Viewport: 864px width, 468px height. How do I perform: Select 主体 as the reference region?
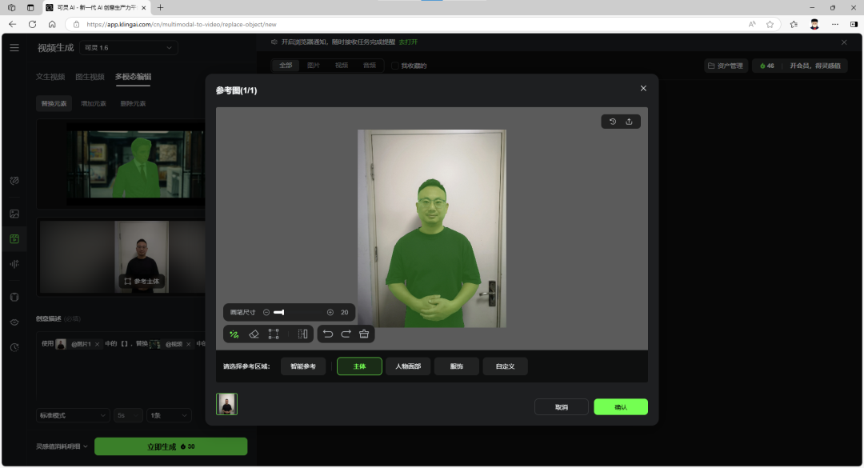(359, 366)
